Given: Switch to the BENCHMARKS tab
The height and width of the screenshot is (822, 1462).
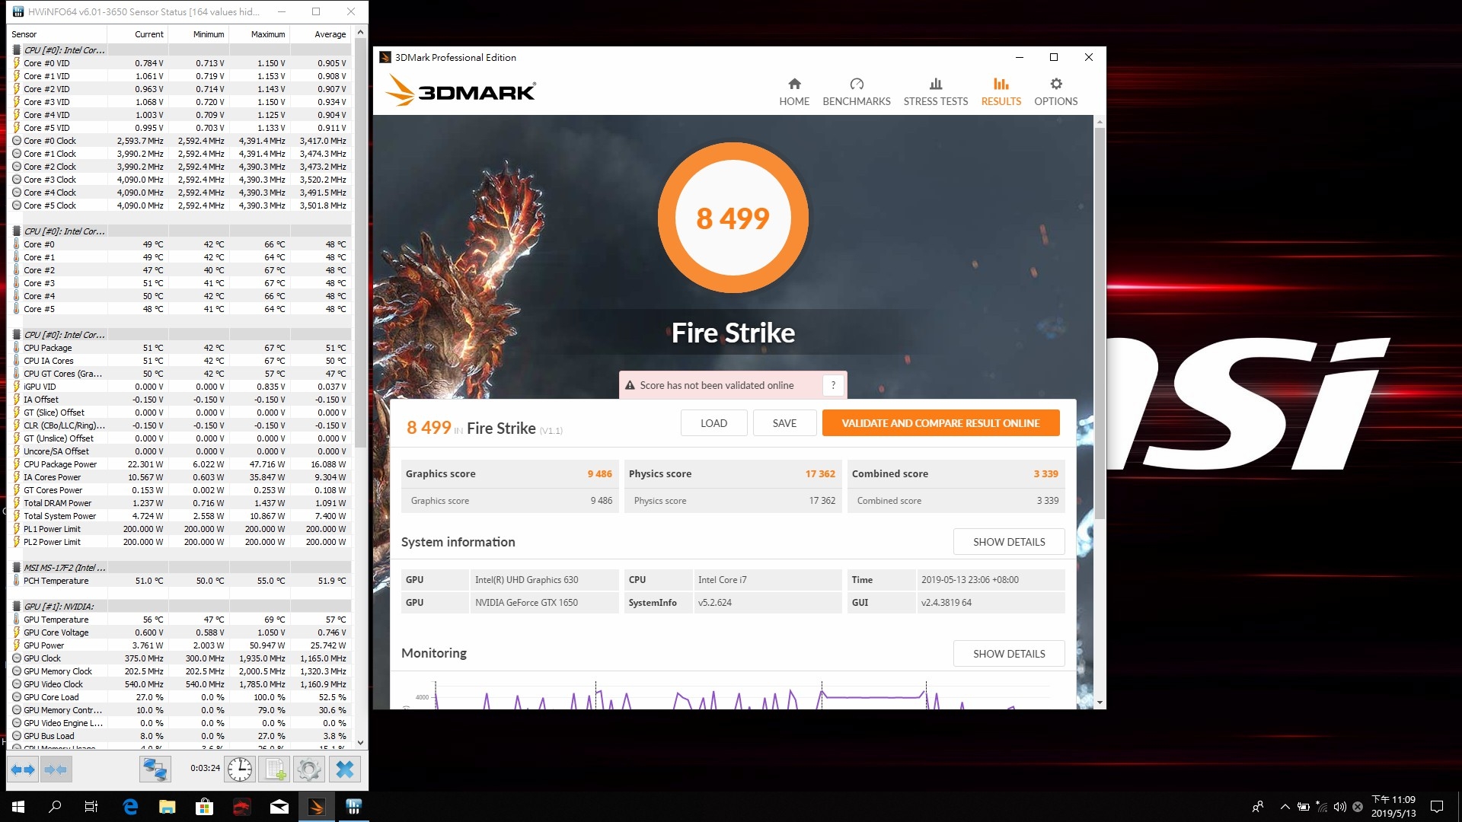Looking at the screenshot, I should [857, 92].
